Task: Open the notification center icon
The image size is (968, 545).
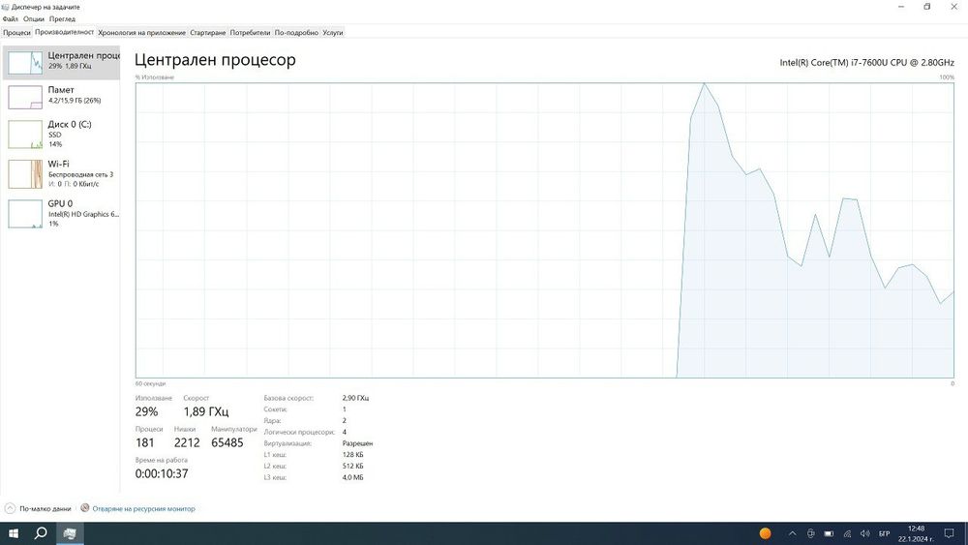Action: tap(949, 533)
